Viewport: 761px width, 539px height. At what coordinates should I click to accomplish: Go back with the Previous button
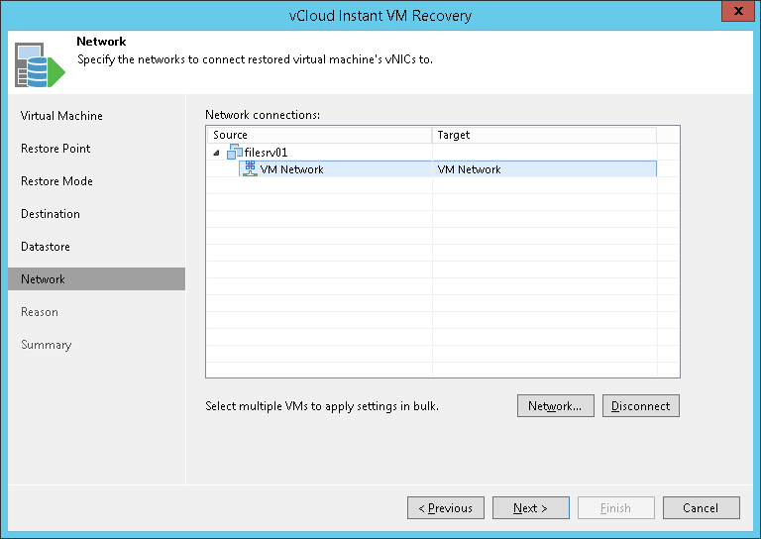point(446,508)
